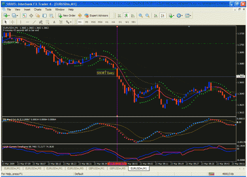
Task: Switch to the GBPUSDm,M1 chart tab
Action: [x=96, y=168]
